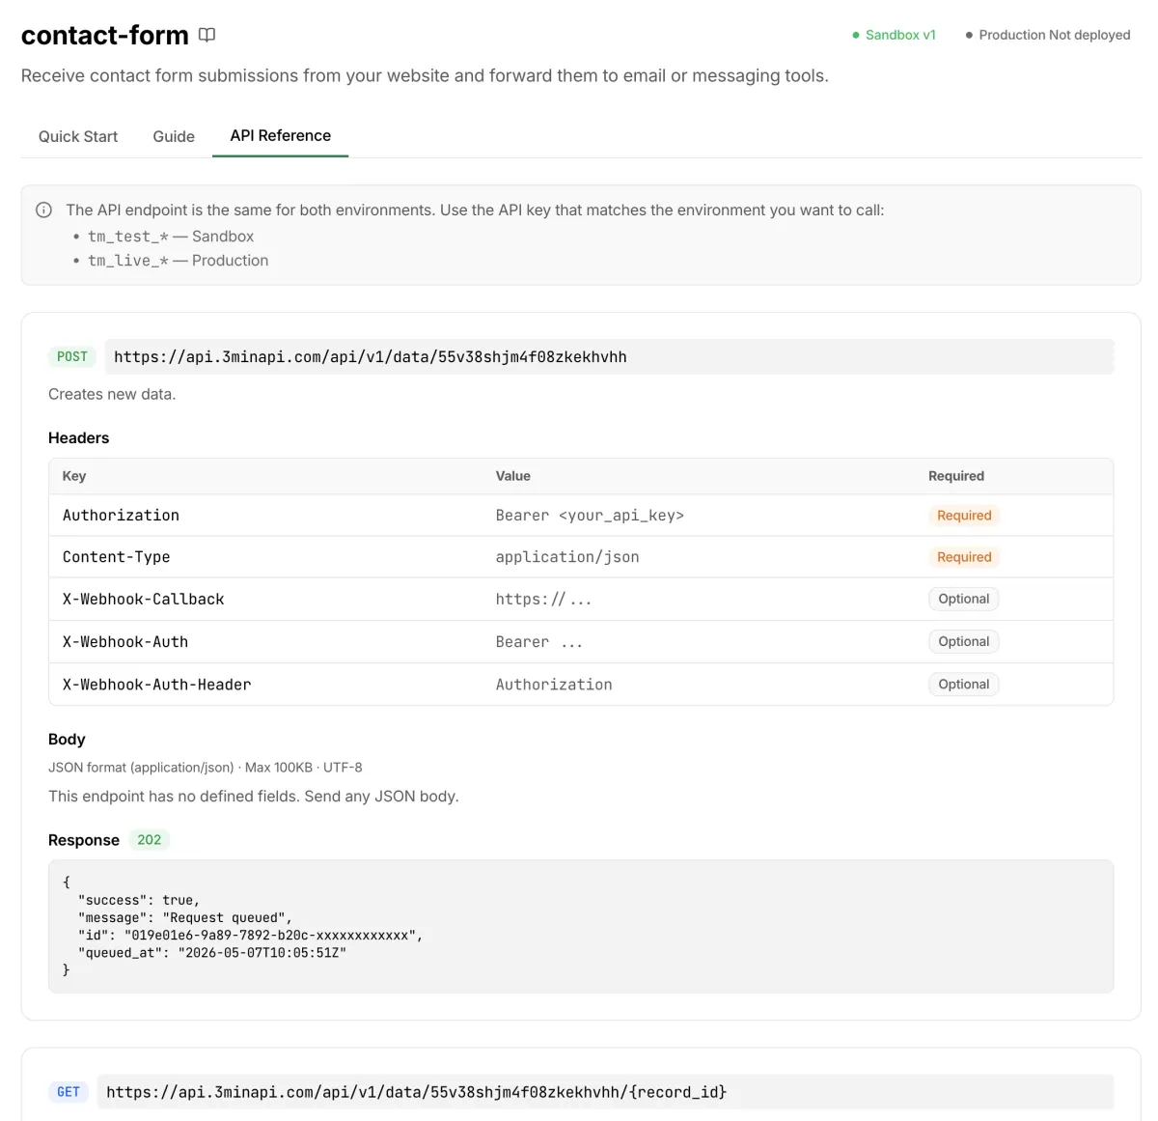Switch to the Quick Start tab
Viewport: 1158px width, 1121px height.
pyautogui.click(x=78, y=136)
